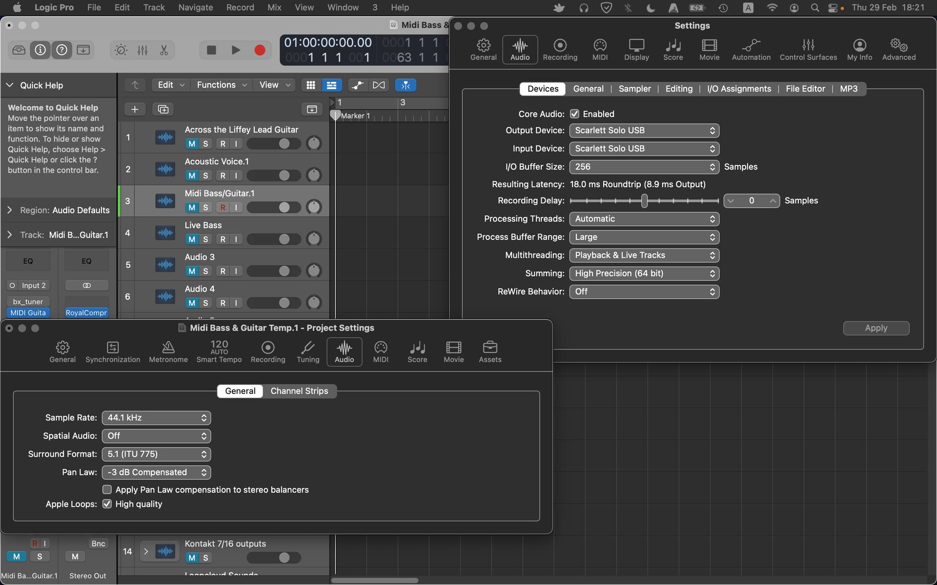
Task: Open the Assets project settings
Action: point(490,352)
